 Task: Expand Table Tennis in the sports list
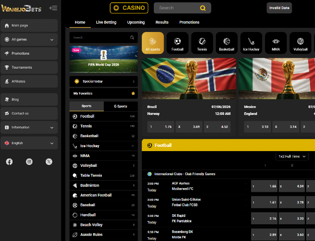tap(103, 175)
